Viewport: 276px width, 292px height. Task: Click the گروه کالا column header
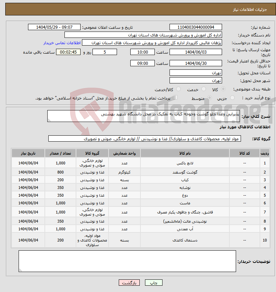pyautogui.click(x=92, y=153)
